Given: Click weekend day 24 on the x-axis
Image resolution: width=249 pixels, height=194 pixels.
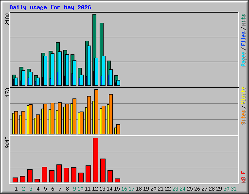Looking at the screenshot, I should 182,189.
